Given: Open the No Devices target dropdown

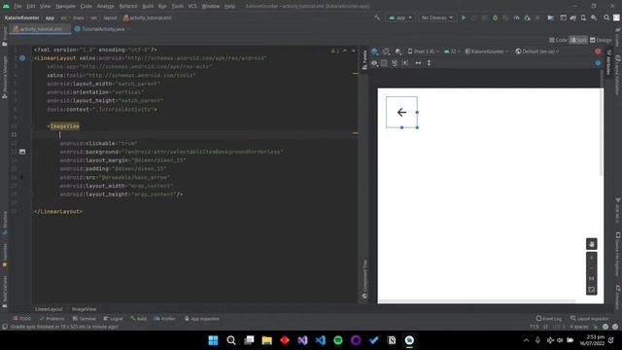Looking at the screenshot, I should point(436,17).
